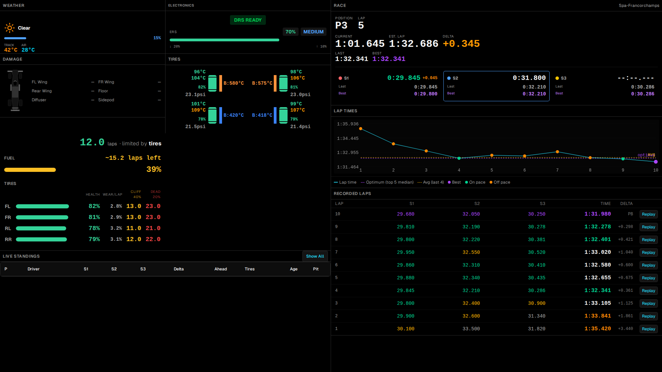Viewport: 662px width, 372px height.
Task: Click the S3 yellow sector dot
Action: click(557, 78)
